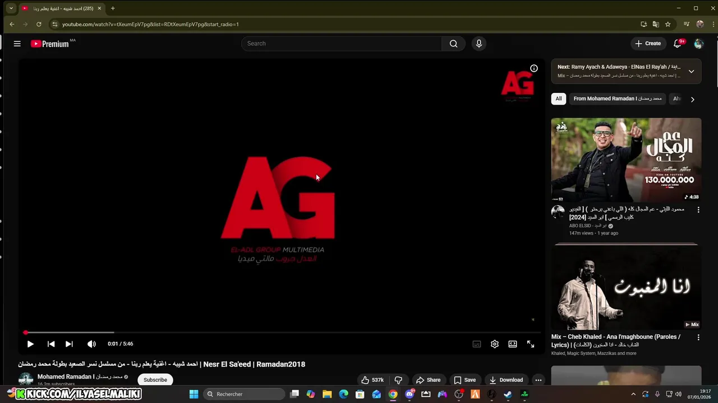Click the search magnifier button
718x403 pixels.
[453, 44]
